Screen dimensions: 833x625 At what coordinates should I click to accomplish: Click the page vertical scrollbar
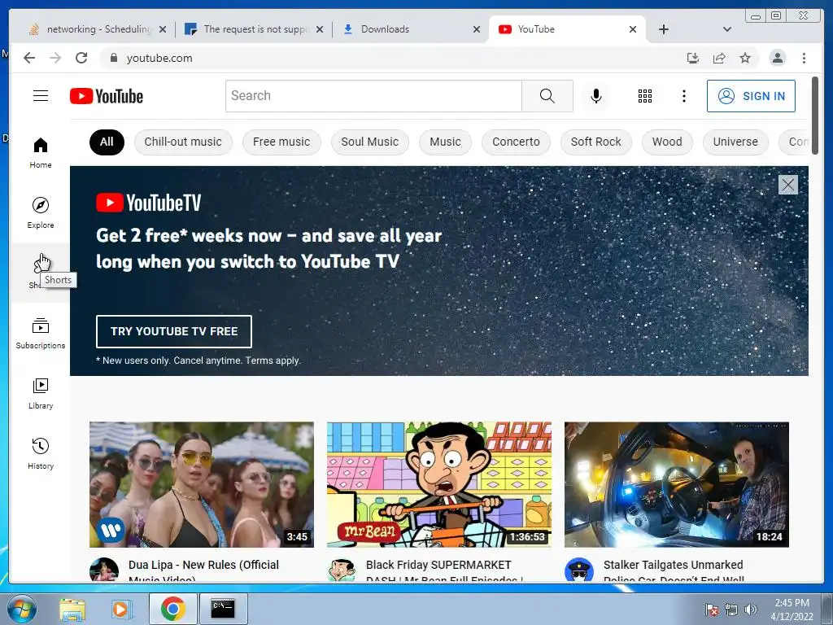pos(815,116)
